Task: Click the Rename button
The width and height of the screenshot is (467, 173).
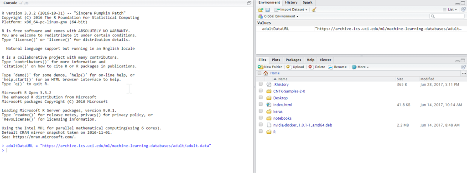Action: pos(337,67)
